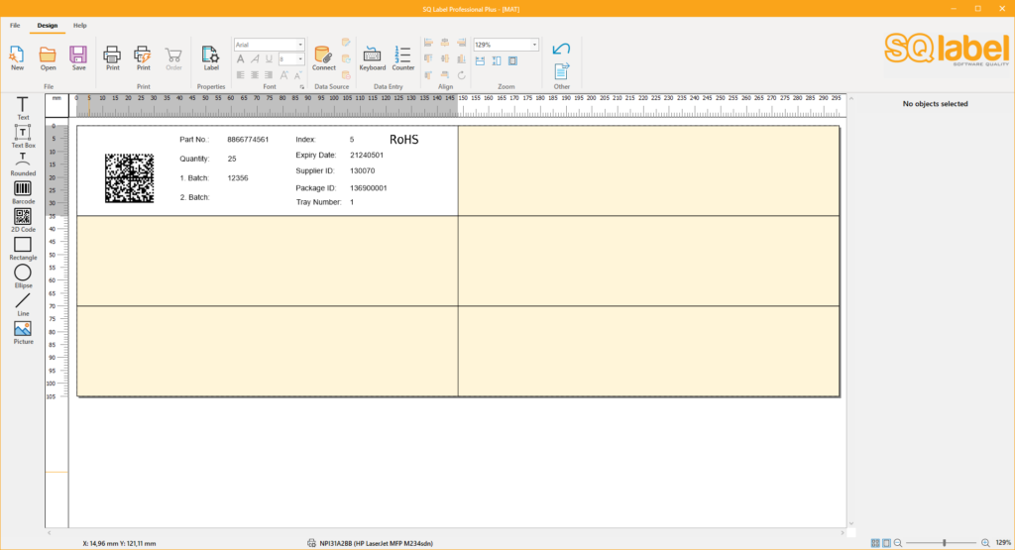Toggle all-labels grid view in status bar

pos(875,543)
